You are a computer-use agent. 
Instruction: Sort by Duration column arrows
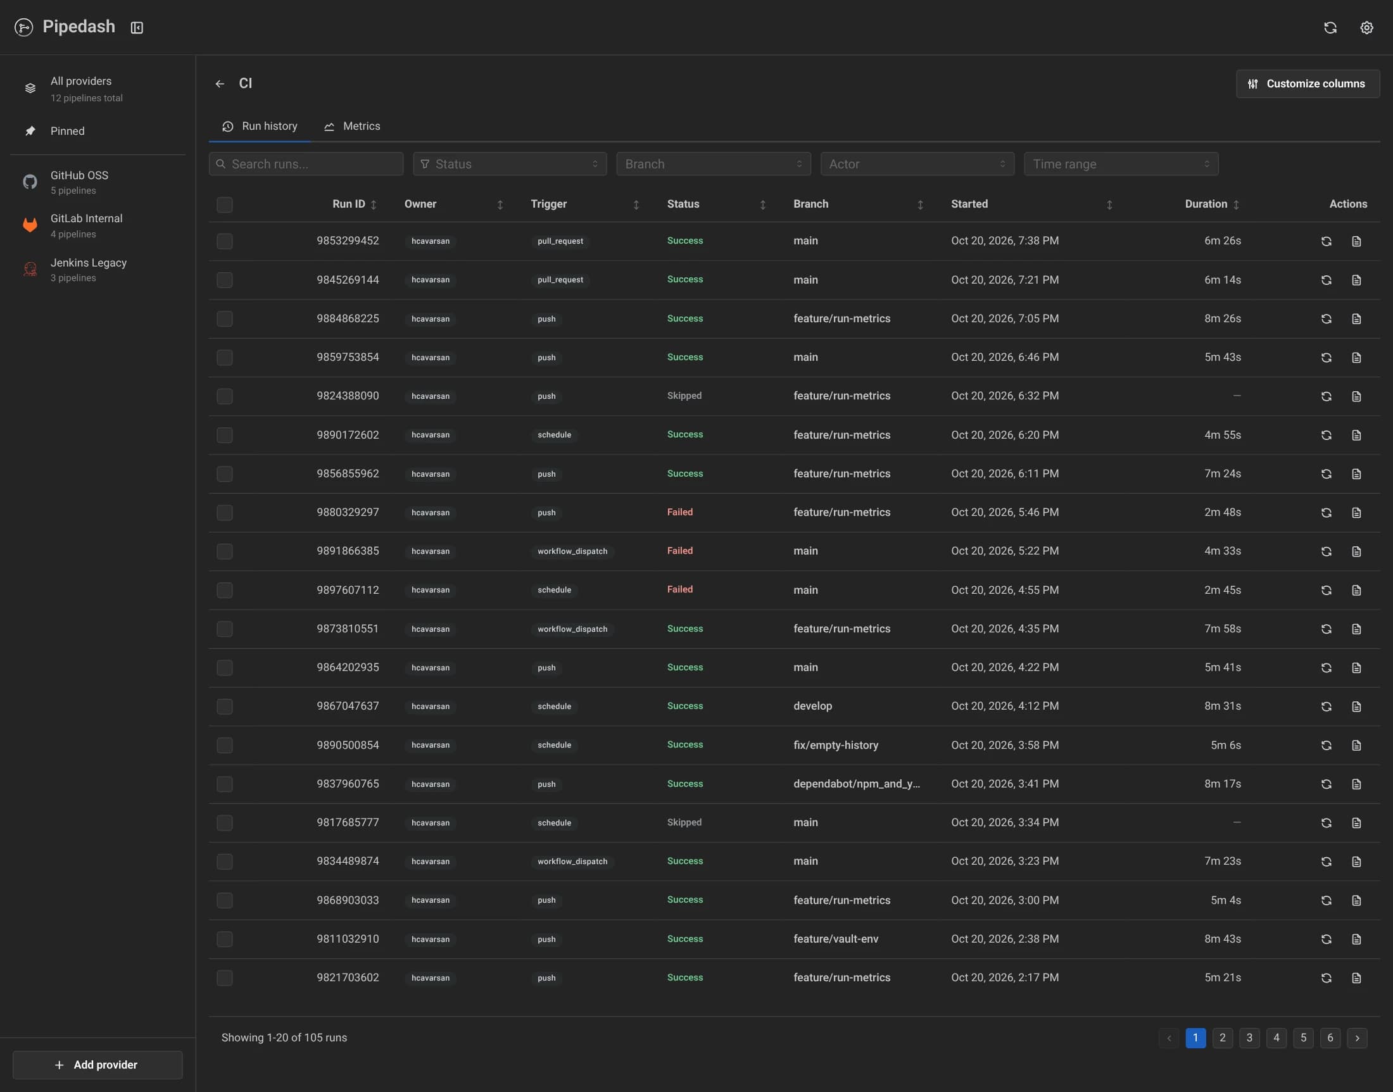tap(1237, 204)
